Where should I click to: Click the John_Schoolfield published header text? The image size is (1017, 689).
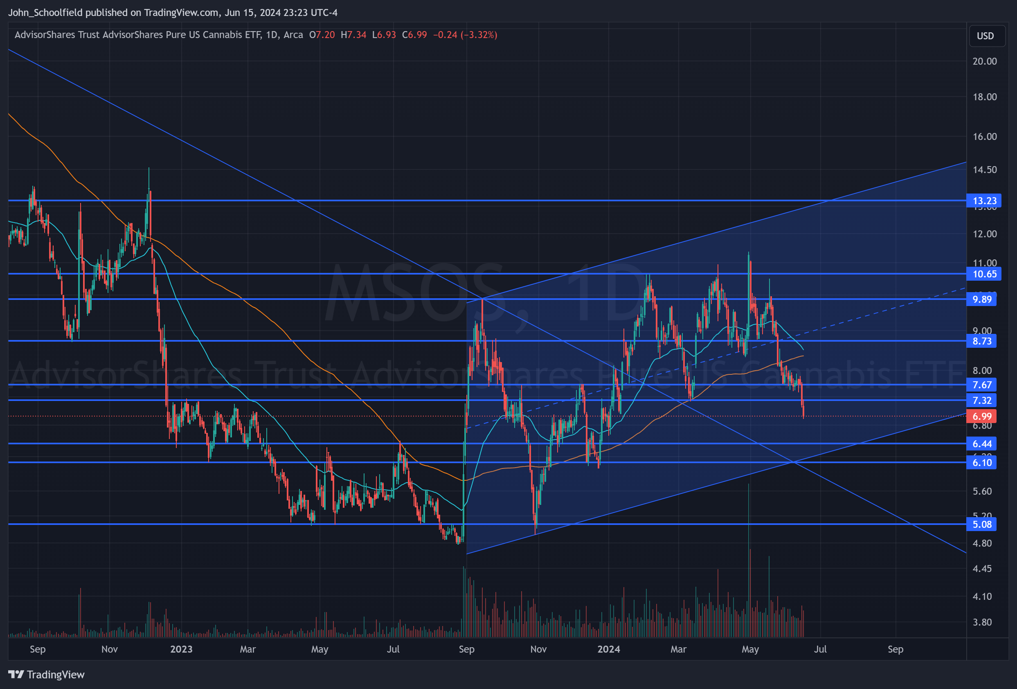(173, 12)
